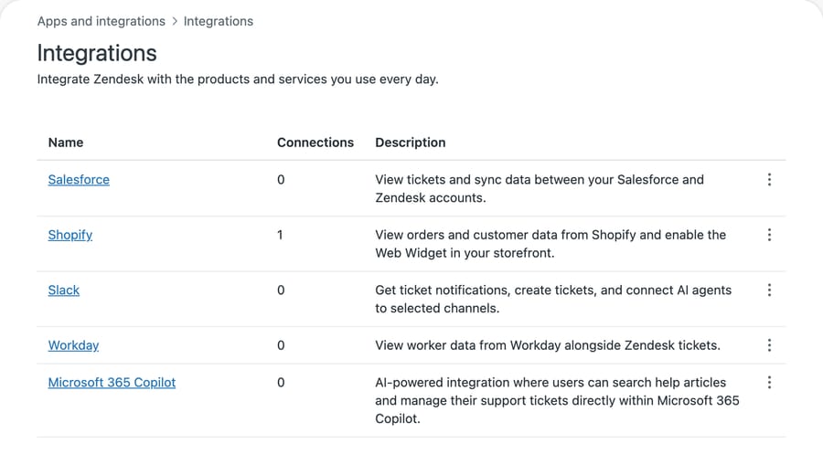This screenshot has width=823, height=454.
Task: Open the Slack row's three-dot menu
Action: click(769, 290)
